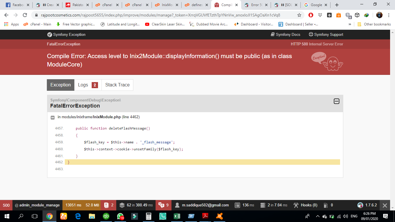Open the ClearSkin Laser Skin bookmark
The height and width of the screenshot is (222, 395).
tap(165, 24)
